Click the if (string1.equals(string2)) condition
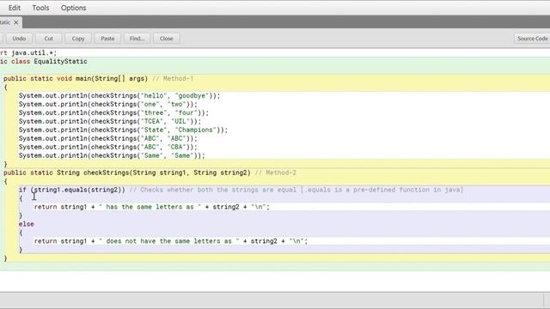Viewport: 550px width, 309px height. tap(72, 190)
